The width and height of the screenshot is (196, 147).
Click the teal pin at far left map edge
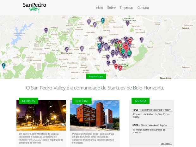coord(3,65)
